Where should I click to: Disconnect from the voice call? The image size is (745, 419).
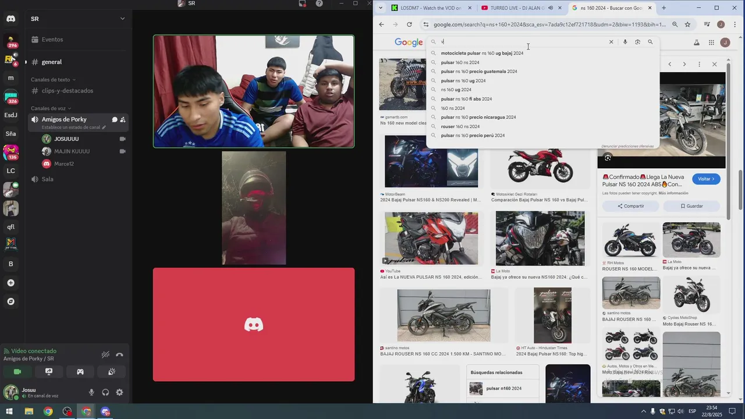pyautogui.click(x=119, y=354)
